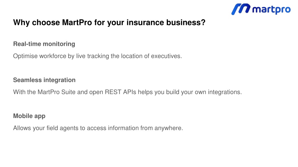Click the 'With the MartPro Suite' description
The height and width of the screenshot is (167, 298).
127,92
